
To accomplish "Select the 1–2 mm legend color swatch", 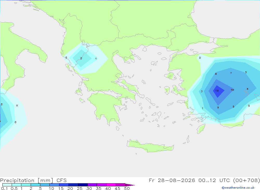I will 26,185.
